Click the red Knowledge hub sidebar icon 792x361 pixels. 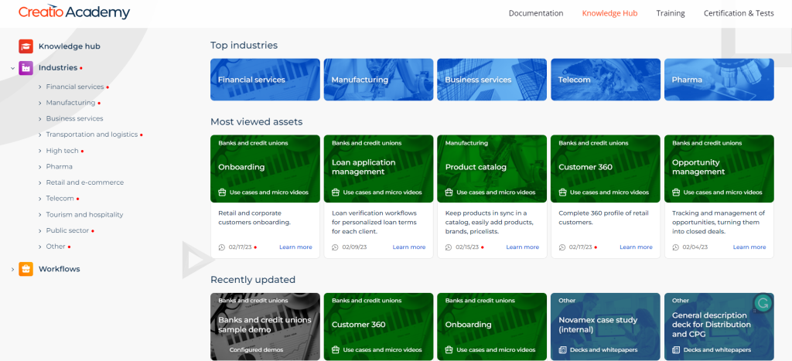pyautogui.click(x=26, y=46)
